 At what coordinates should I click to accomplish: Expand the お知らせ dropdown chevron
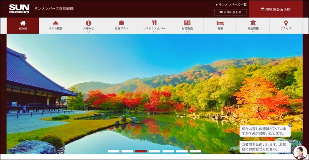coord(89,32)
